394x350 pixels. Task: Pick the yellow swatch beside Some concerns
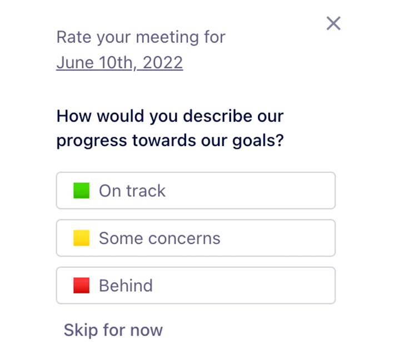tap(82, 238)
